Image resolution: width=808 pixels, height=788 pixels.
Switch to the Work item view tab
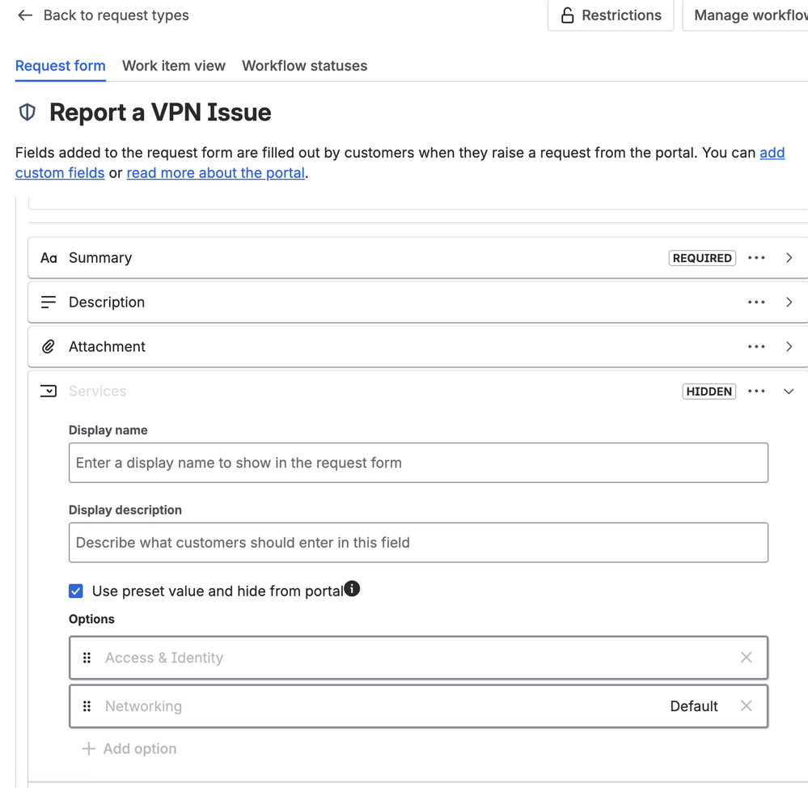tap(174, 66)
